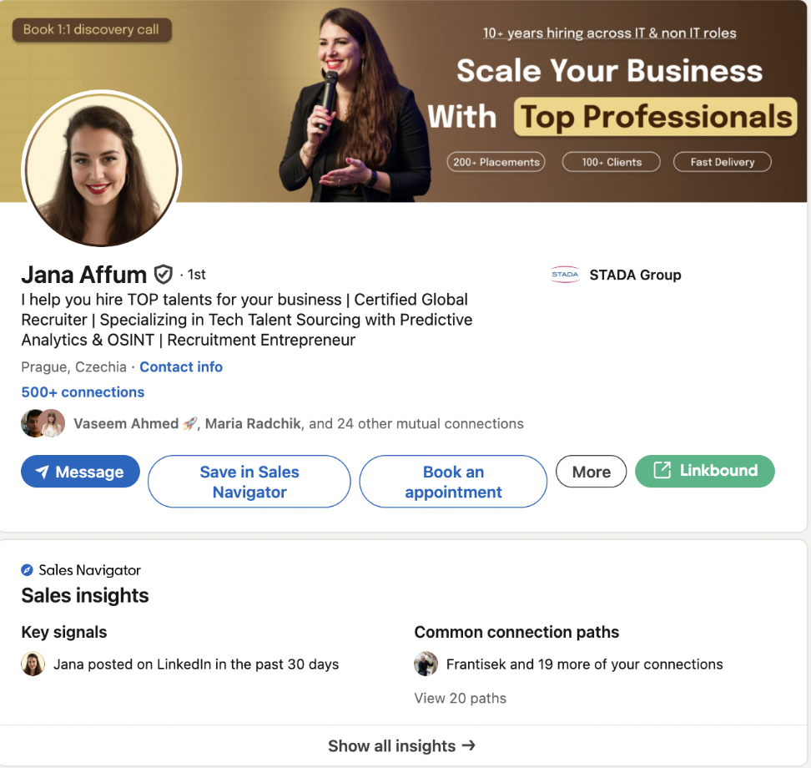811x768 pixels.
Task: View 20 connection paths
Action: [461, 698]
